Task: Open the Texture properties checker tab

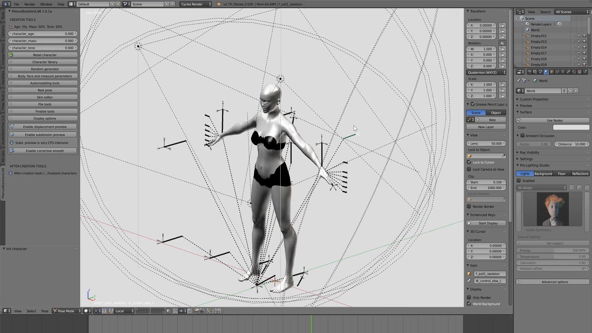Action: coord(579,72)
